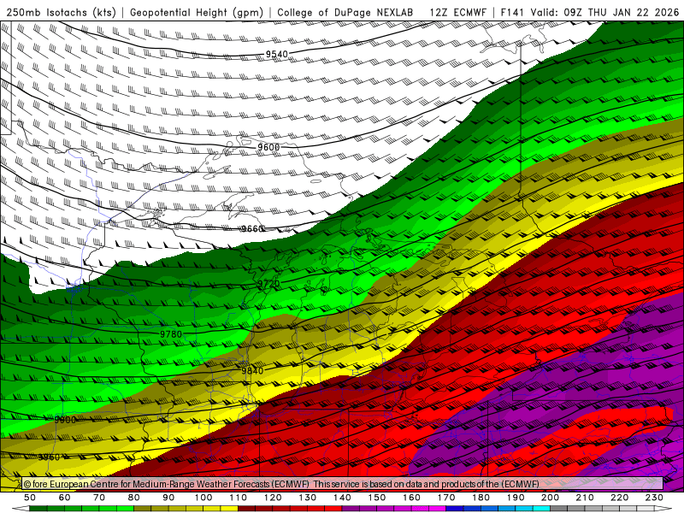Viewport: 684px width, 513px height.
Task: Click the colorbar value 60
Action: (x=65, y=498)
